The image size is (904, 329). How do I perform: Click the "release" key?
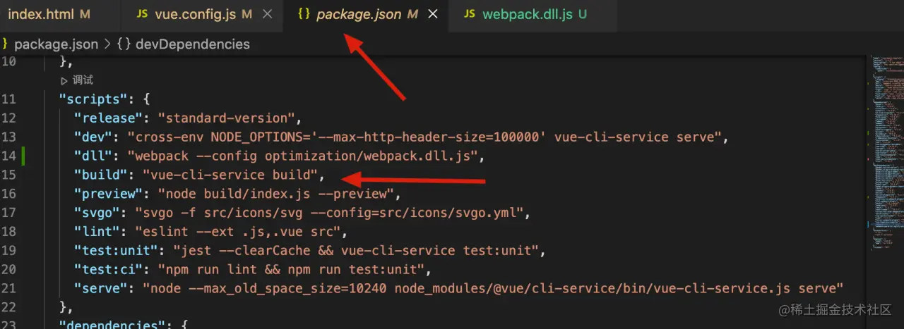[x=107, y=118]
